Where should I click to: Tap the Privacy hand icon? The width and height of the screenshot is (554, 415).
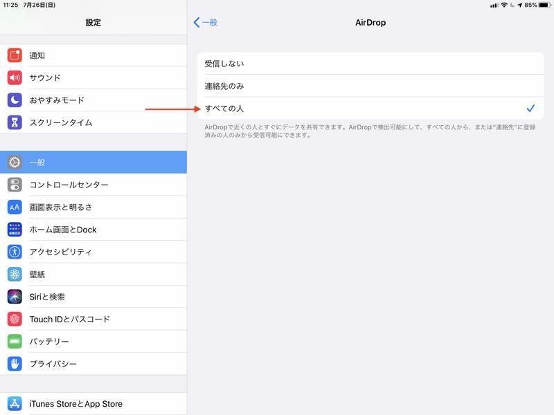pos(15,364)
